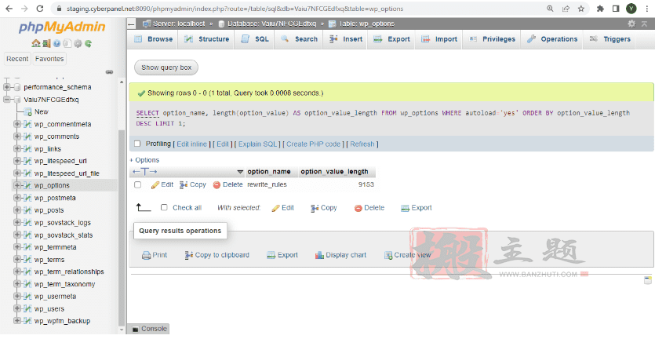Click the bookmark icon at page bottom right
The height and width of the screenshot is (339, 655).
click(x=648, y=280)
